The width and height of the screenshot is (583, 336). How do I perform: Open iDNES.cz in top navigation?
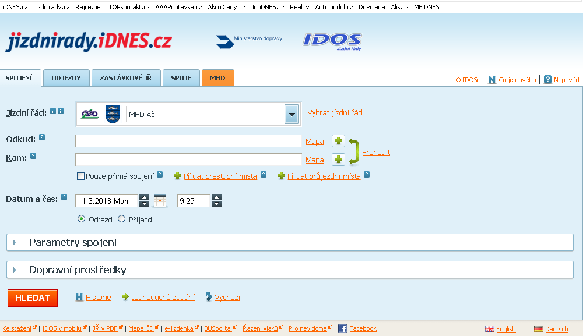click(15, 7)
